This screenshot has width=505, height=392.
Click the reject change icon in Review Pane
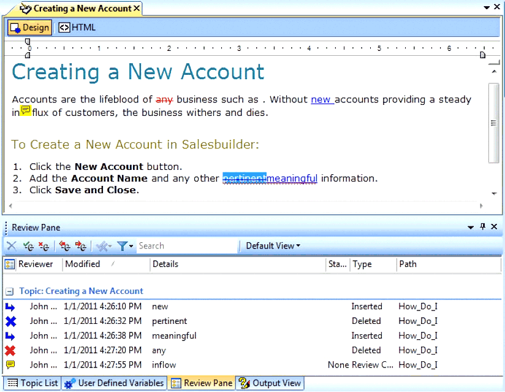pyautogui.click(x=44, y=246)
